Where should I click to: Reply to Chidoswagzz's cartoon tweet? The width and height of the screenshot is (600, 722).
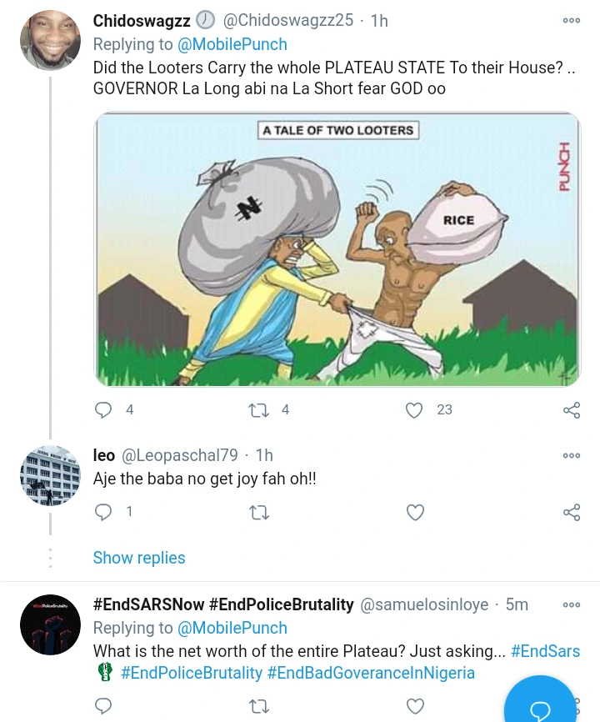click(x=103, y=409)
